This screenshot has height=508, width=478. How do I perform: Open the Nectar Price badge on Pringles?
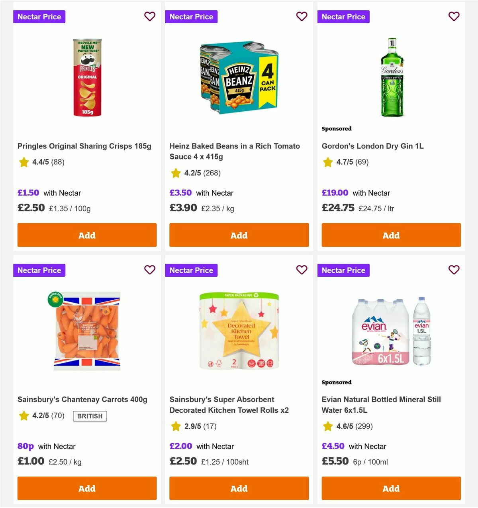coord(39,16)
